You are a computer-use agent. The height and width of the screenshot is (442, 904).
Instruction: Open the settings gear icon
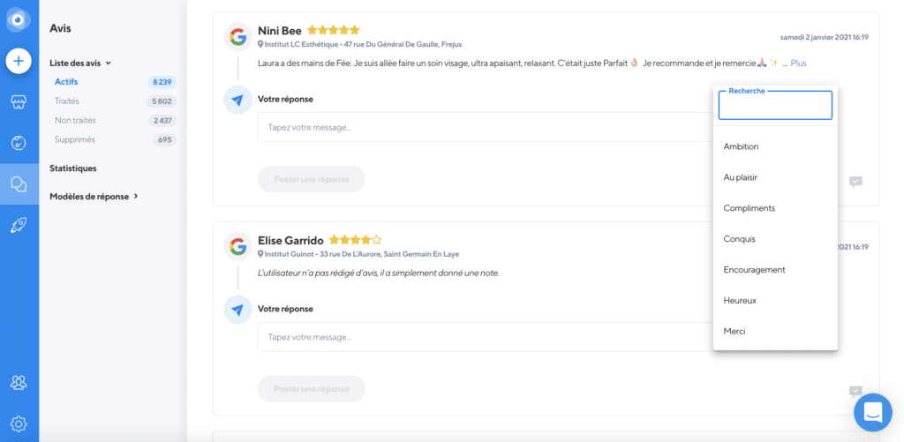click(x=19, y=423)
